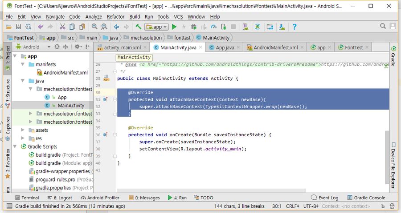
Task: Click the Cut scissors icon
Action: tap(62, 27)
